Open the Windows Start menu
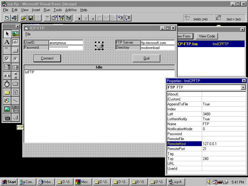The image size is (248, 186). pos(9,182)
